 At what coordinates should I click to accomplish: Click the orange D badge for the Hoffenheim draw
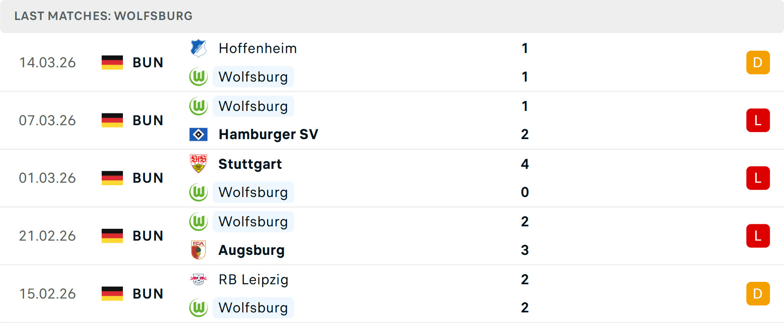(x=758, y=62)
